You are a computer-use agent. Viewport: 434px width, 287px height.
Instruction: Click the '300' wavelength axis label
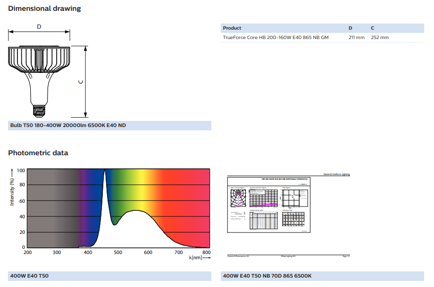pyautogui.click(x=57, y=253)
